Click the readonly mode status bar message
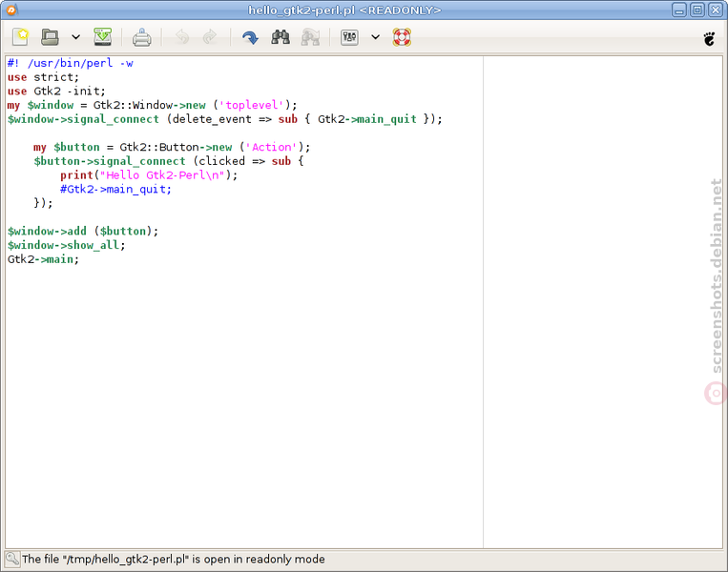Screen dimensions: 728x572 click(174, 559)
